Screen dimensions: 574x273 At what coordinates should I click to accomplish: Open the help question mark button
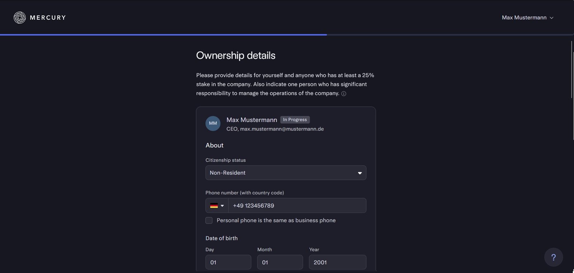[553, 257]
